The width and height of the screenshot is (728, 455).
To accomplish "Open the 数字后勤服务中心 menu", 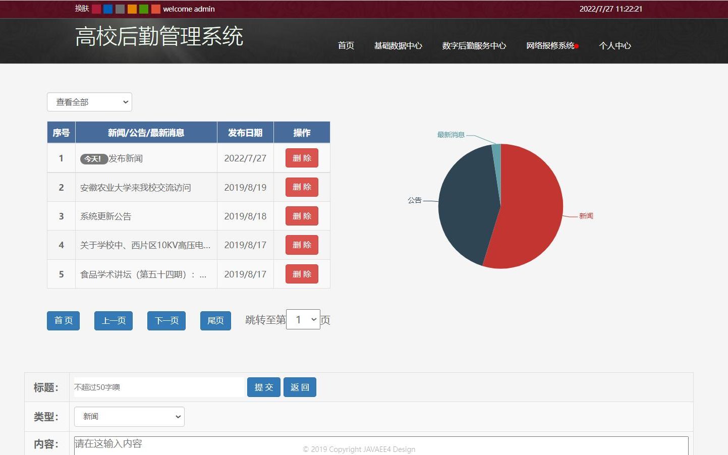I will (474, 46).
